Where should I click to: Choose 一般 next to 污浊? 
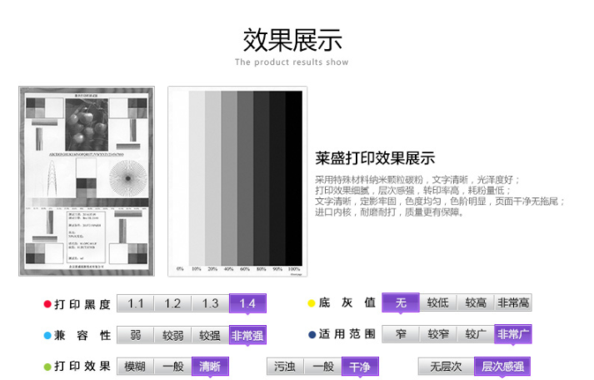322,367
